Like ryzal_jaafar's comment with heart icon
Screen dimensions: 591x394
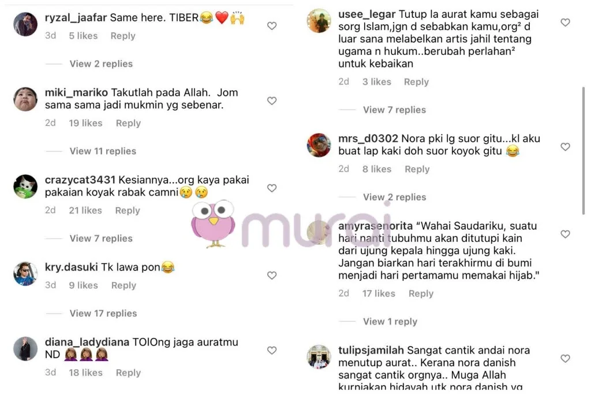click(272, 25)
